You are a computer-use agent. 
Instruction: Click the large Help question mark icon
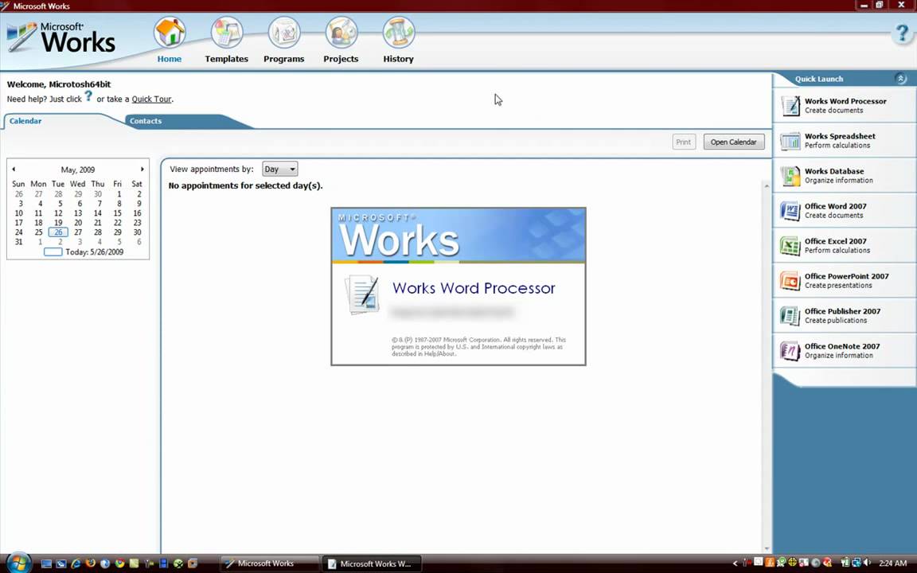coord(903,33)
